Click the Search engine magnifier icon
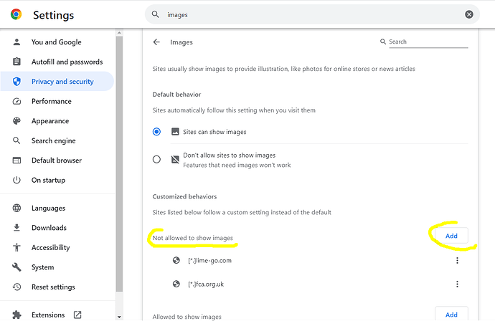Viewport: 495px width, 321px height. point(16,141)
